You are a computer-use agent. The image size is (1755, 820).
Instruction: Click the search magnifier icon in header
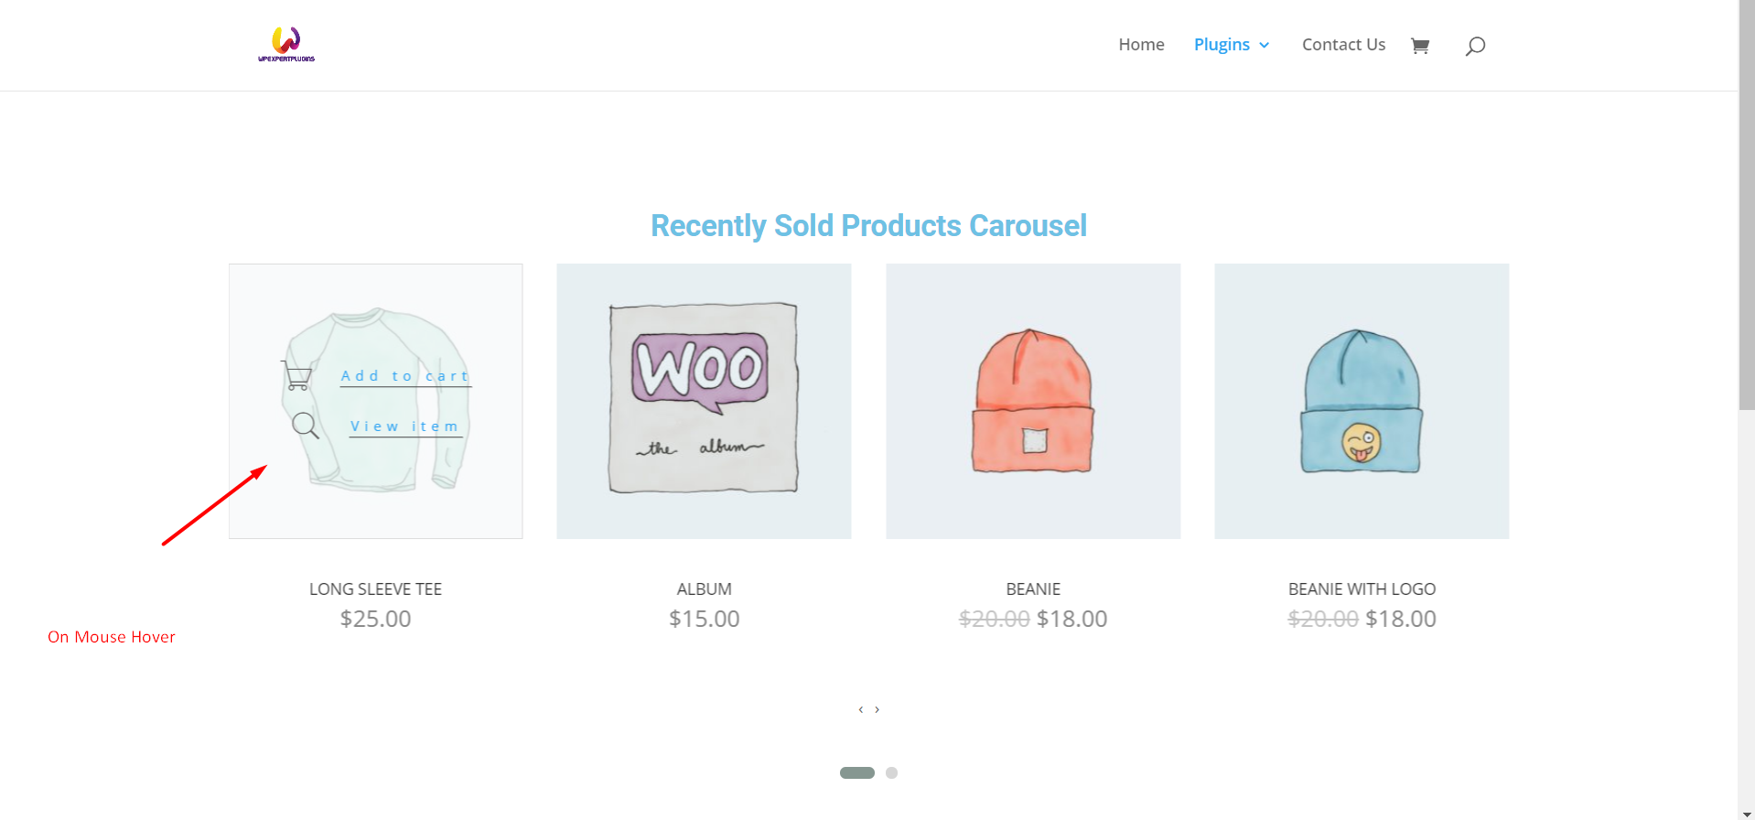coord(1475,46)
